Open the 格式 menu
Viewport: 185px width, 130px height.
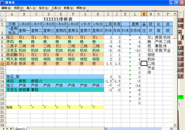click(x=43, y=8)
